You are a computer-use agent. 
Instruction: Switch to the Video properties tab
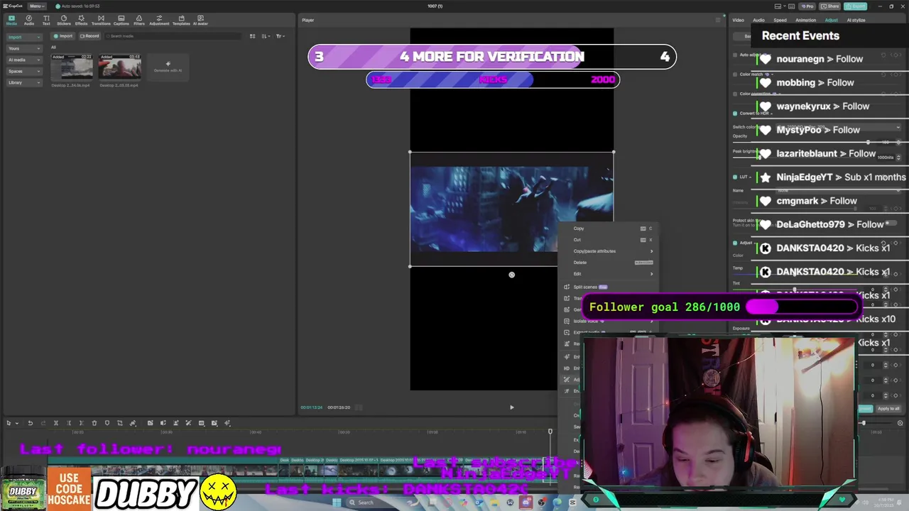coord(739,20)
